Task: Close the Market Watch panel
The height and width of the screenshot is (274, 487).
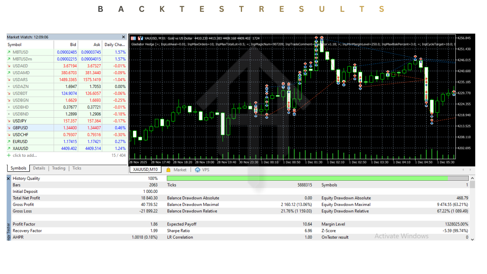Action: (x=123, y=37)
